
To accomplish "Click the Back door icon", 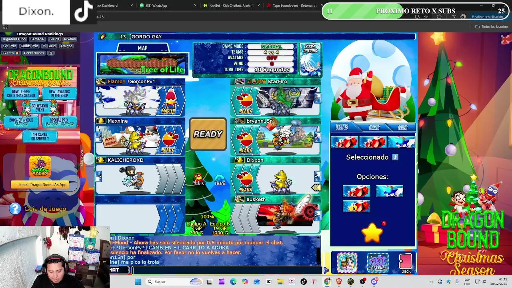I will click(x=405, y=263).
